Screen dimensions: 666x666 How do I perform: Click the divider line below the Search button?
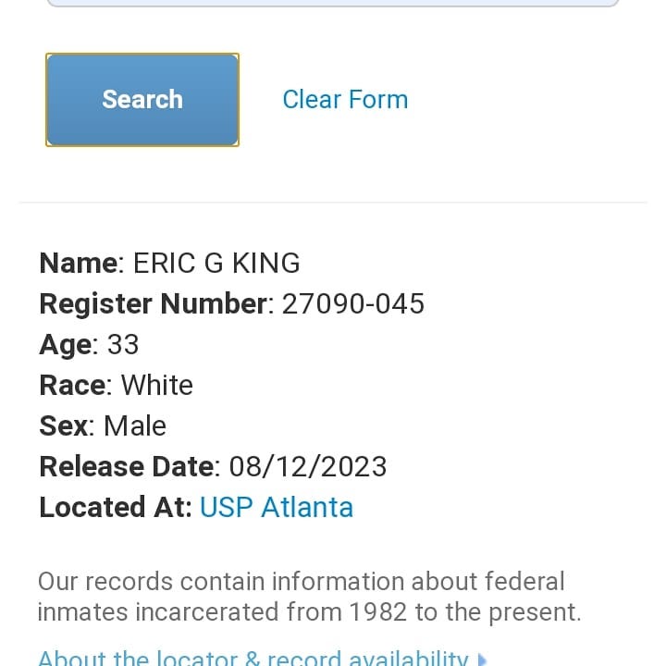(333, 203)
